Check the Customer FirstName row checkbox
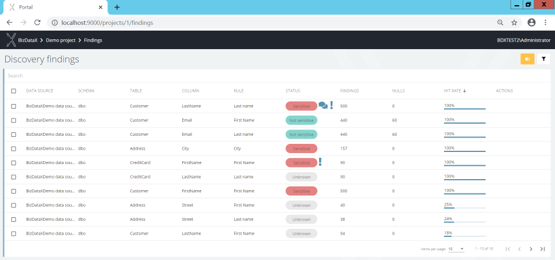 pyautogui.click(x=13, y=191)
